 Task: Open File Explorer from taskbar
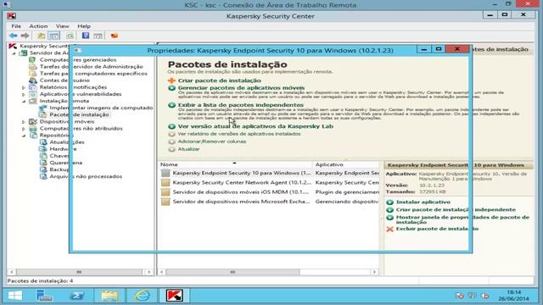[109, 296]
